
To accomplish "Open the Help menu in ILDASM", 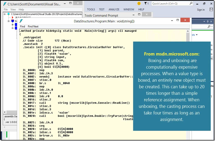I will pos(21,9).
